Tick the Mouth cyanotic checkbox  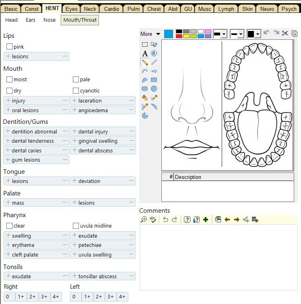[x=76, y=91]
